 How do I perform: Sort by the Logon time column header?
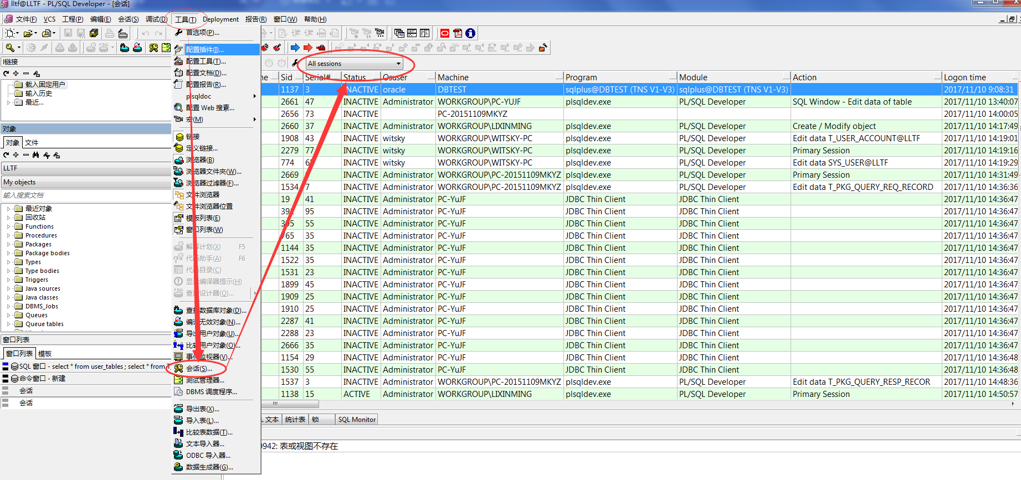coord(981,78)
